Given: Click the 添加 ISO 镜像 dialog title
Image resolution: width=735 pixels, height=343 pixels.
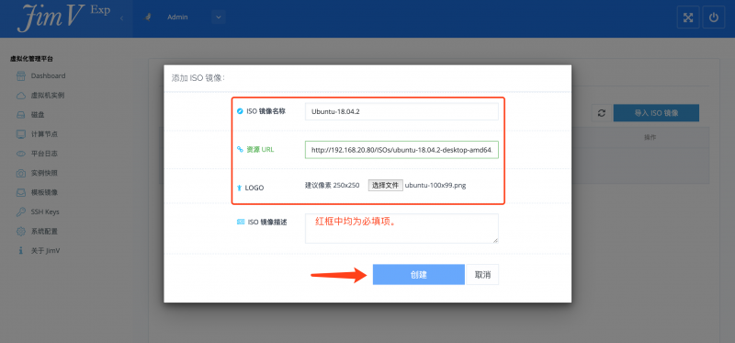Looking at the screenshot, I should click(198, 78).
